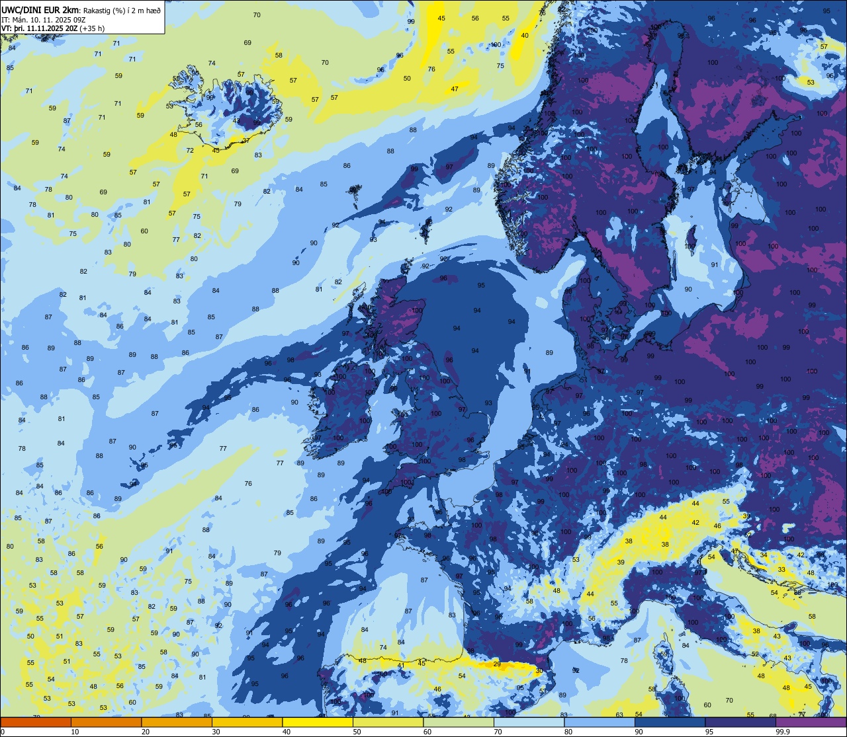Click the humidity value 33 on the Adriatic coast
The width and height of the screenshot is (847, 737).
click(x=781, y=569)
